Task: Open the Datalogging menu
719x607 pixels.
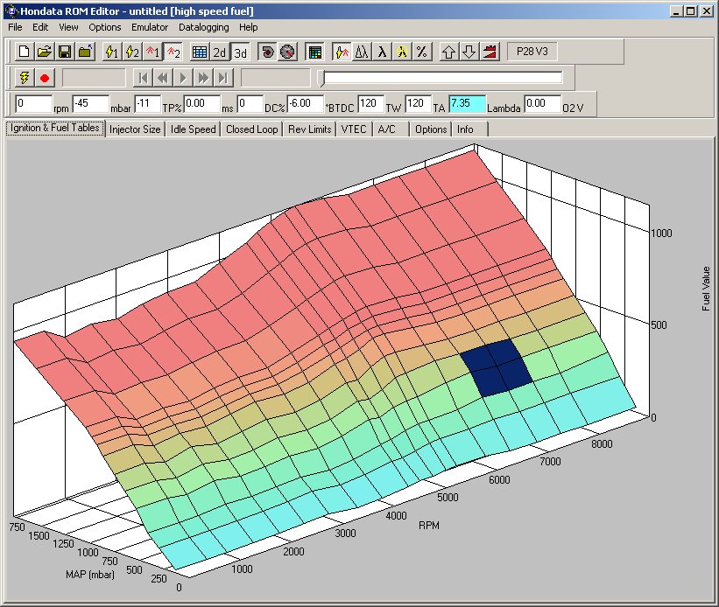Action: click(x=204, y=27)
